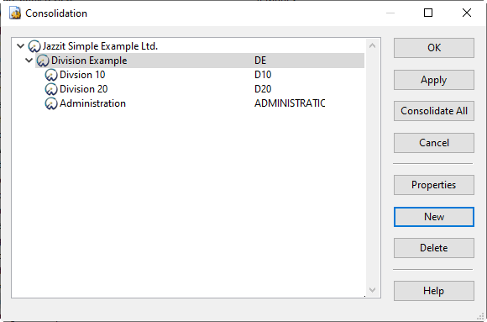Select the Division 20 entity
The width and height of the screenshot is (487, 322).
(x=84, y=89)
